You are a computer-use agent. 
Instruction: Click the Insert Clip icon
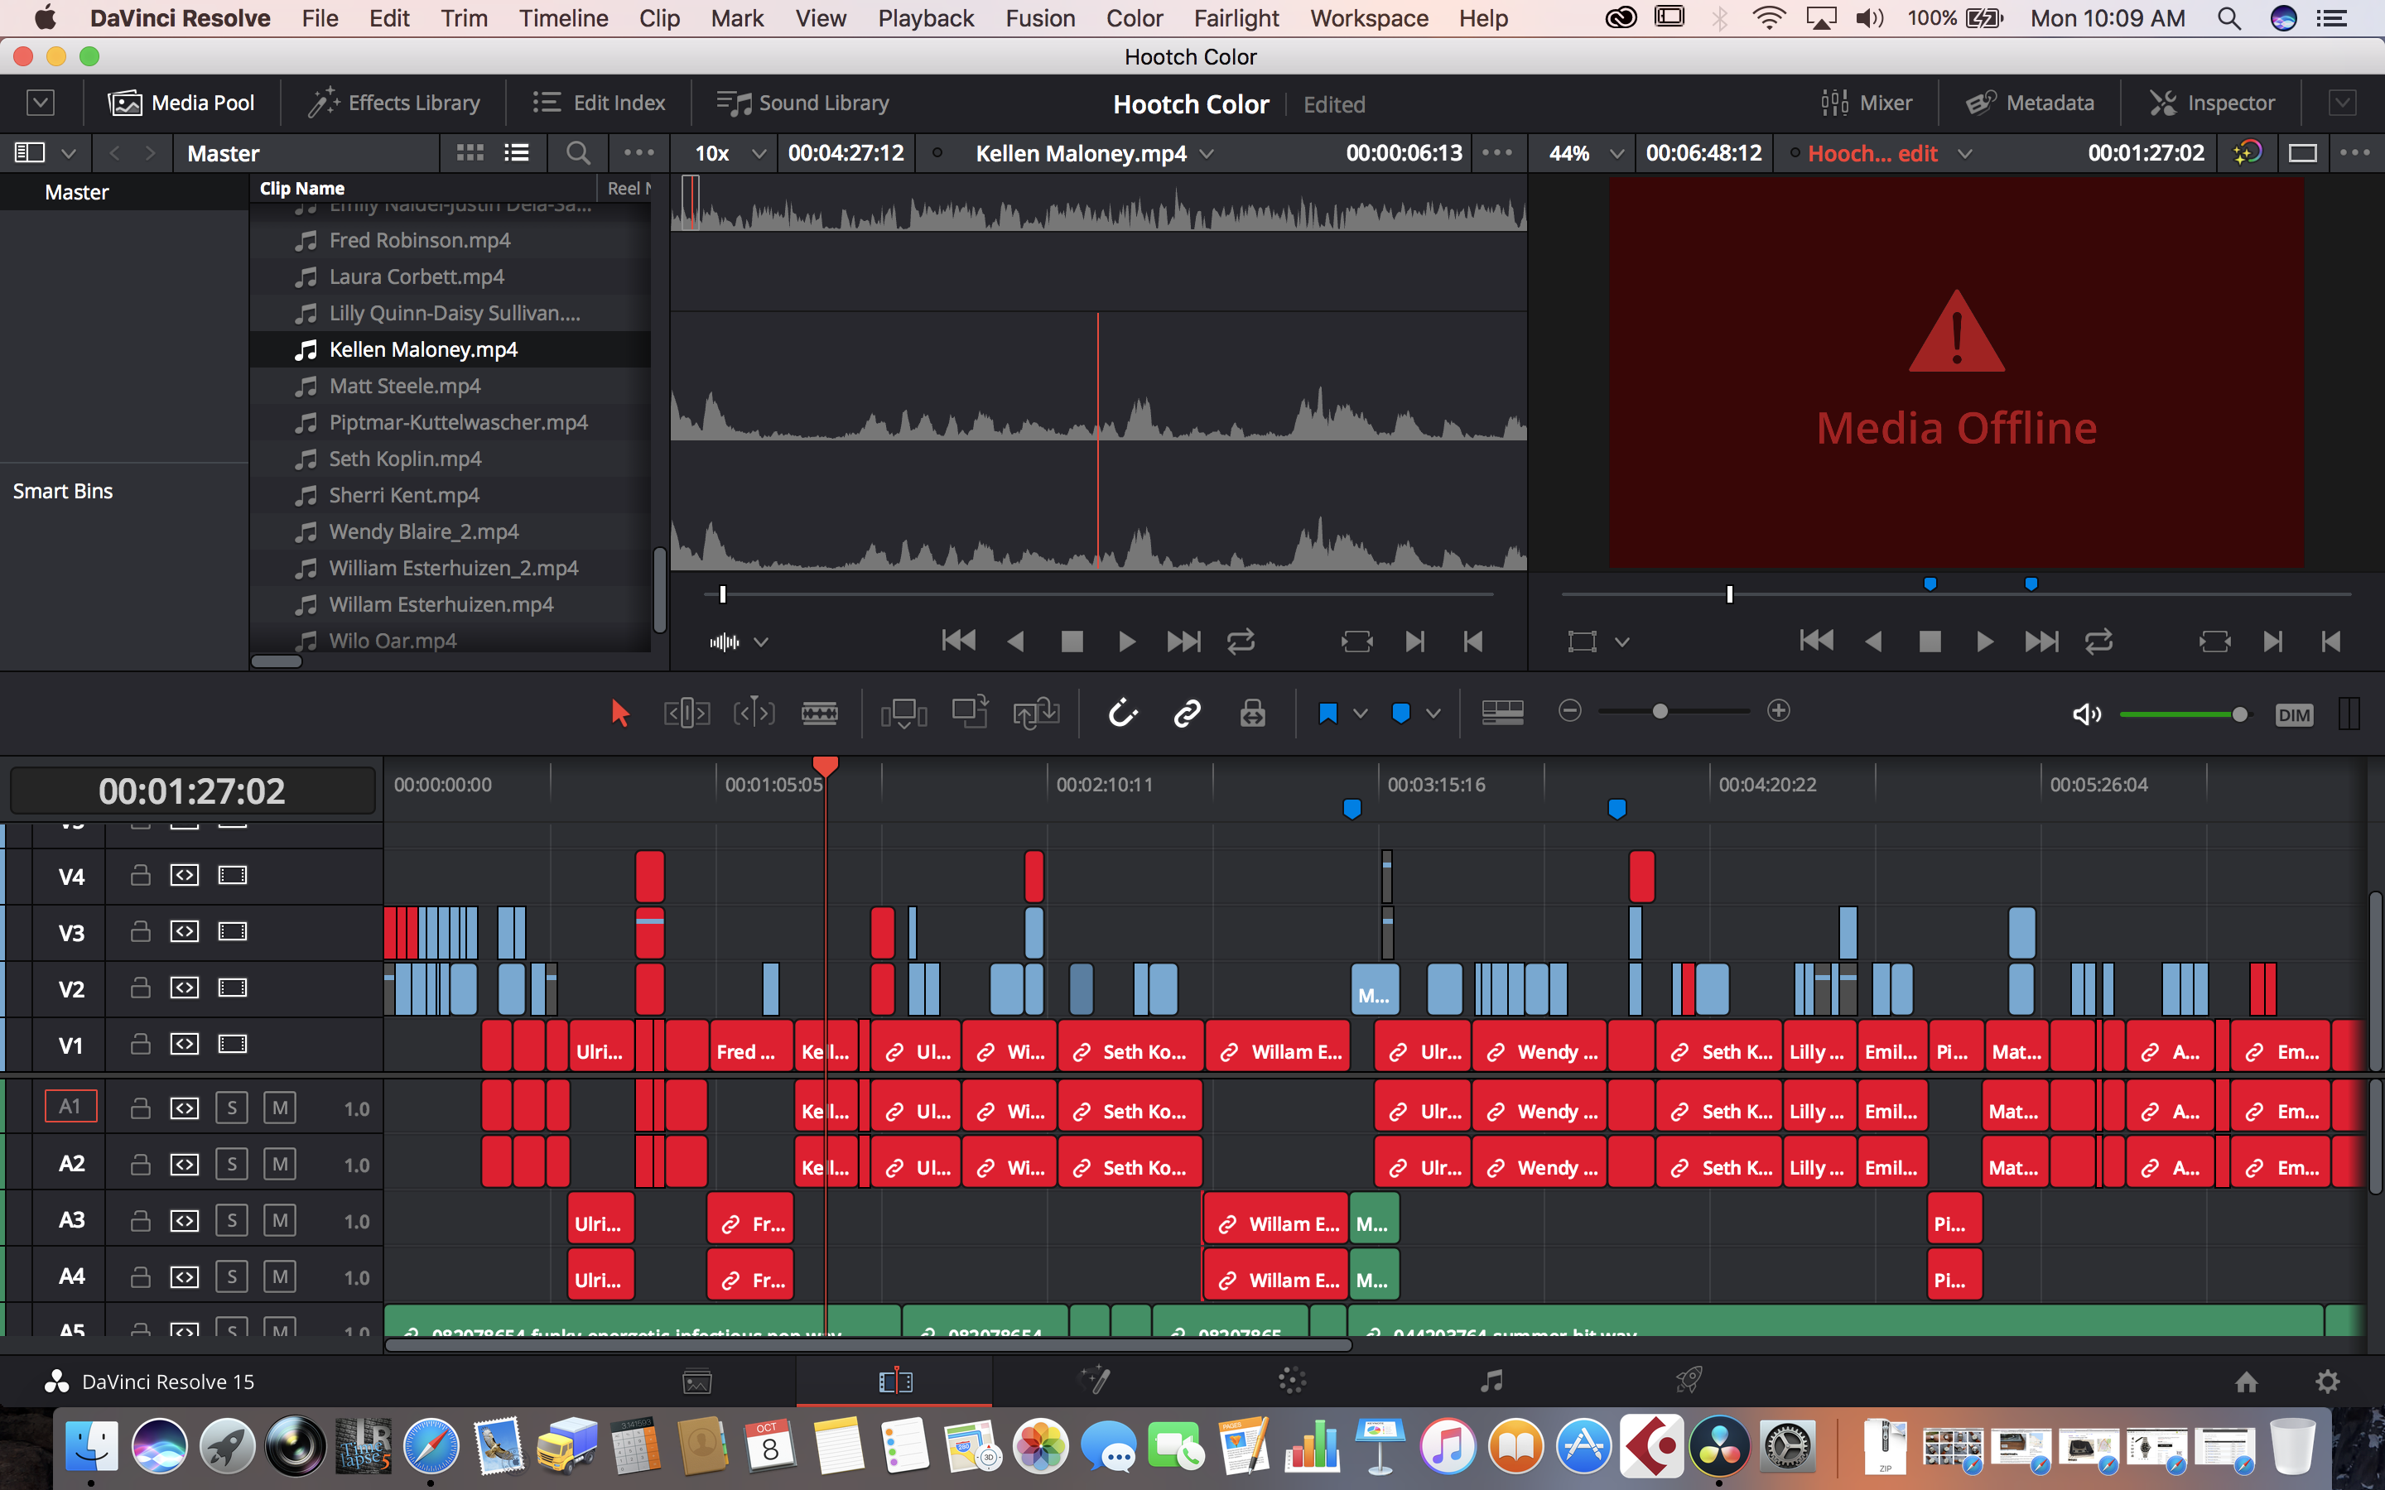click(903, 713)
